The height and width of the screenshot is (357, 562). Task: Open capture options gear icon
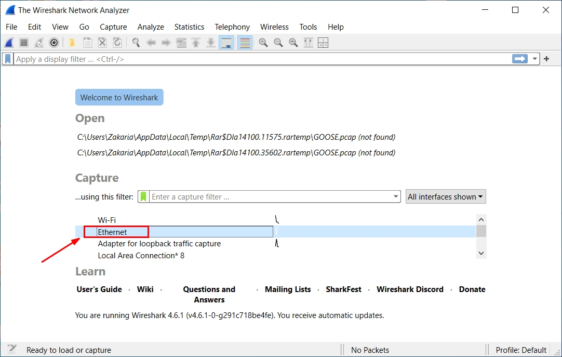click(x=53, y=43)
